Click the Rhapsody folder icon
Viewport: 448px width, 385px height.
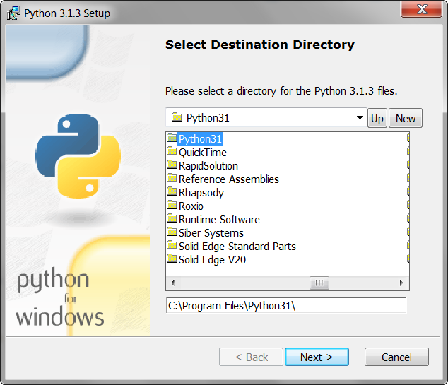coord(172,192)
